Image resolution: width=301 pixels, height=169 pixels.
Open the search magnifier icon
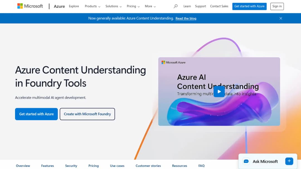[176, 6]
